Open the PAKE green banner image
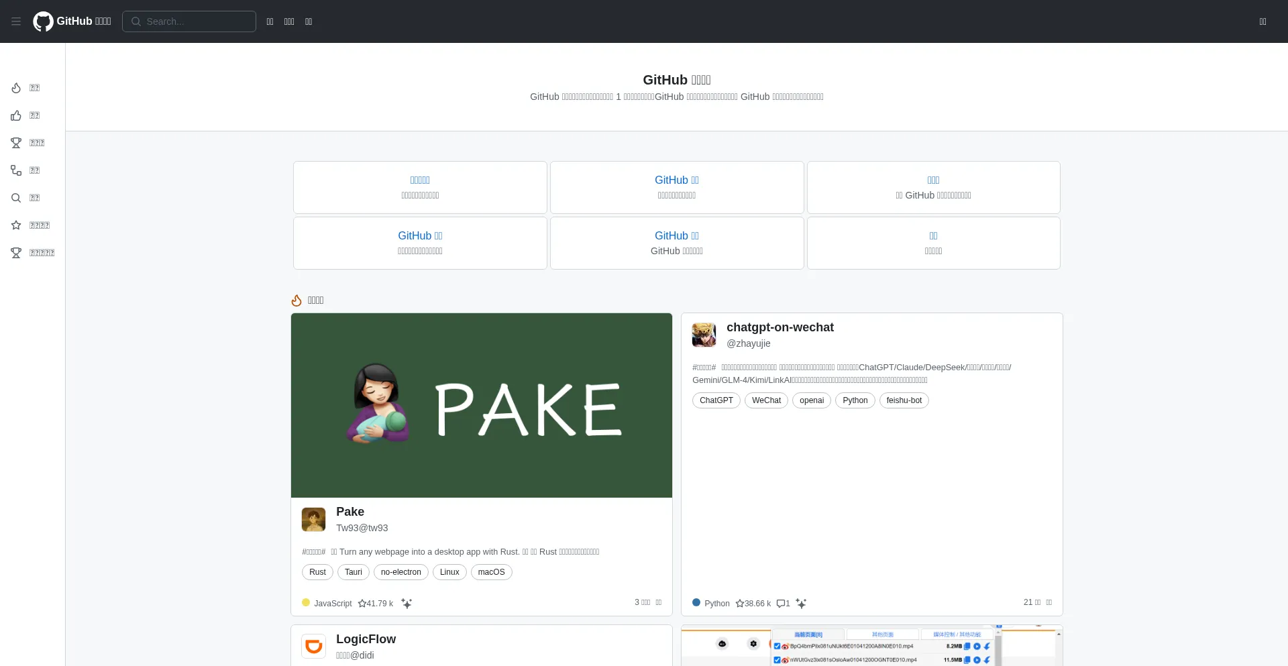 [482, 405]
